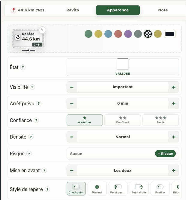This screenshot has height=200, width=186.
Task: Click the 0 min stop value
Action: tap(123, 103)
